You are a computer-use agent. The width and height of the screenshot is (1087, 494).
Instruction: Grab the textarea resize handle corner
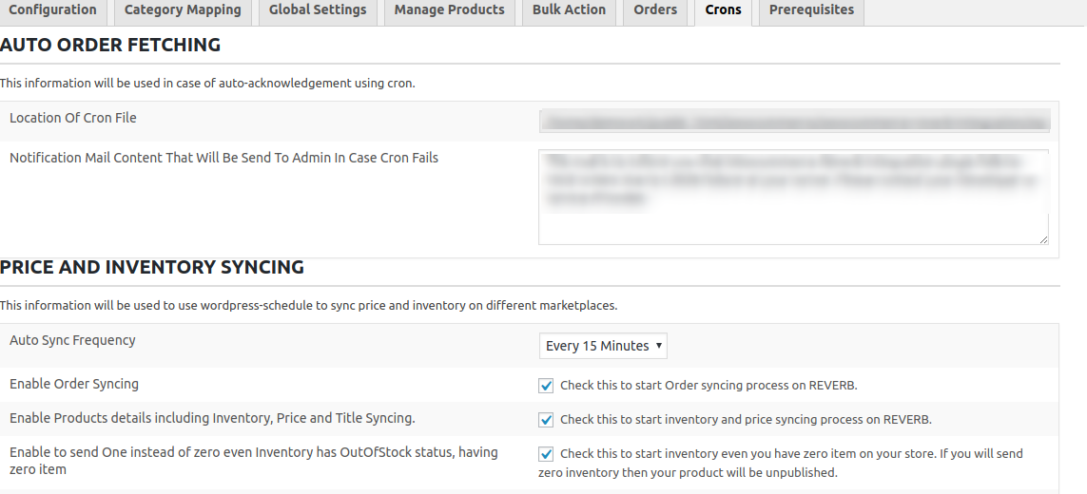click(x=1043, y=239)
